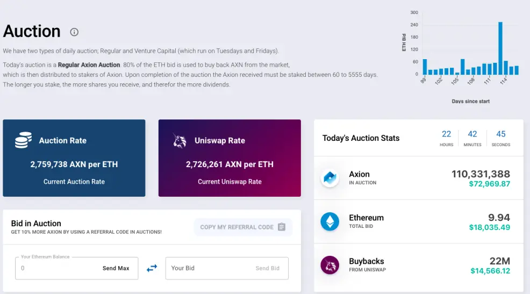Screen dimensions: 530x294
Task: Click the 2,726,261 AXN per ETH value
Action: pos(230,164)
